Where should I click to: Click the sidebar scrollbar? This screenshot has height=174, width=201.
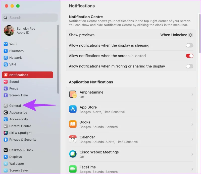tap(58, 59)
